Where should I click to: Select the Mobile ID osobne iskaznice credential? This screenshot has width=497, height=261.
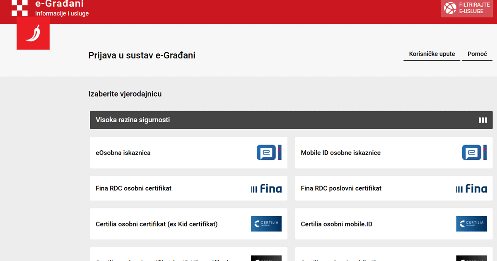click(x=394, y=152)
